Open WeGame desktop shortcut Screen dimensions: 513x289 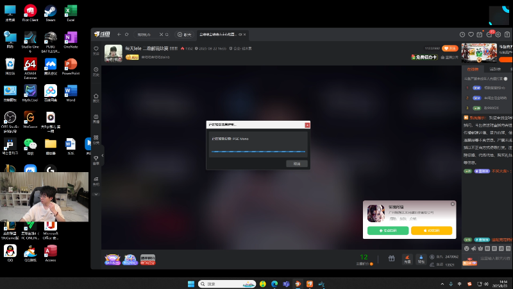30,120
